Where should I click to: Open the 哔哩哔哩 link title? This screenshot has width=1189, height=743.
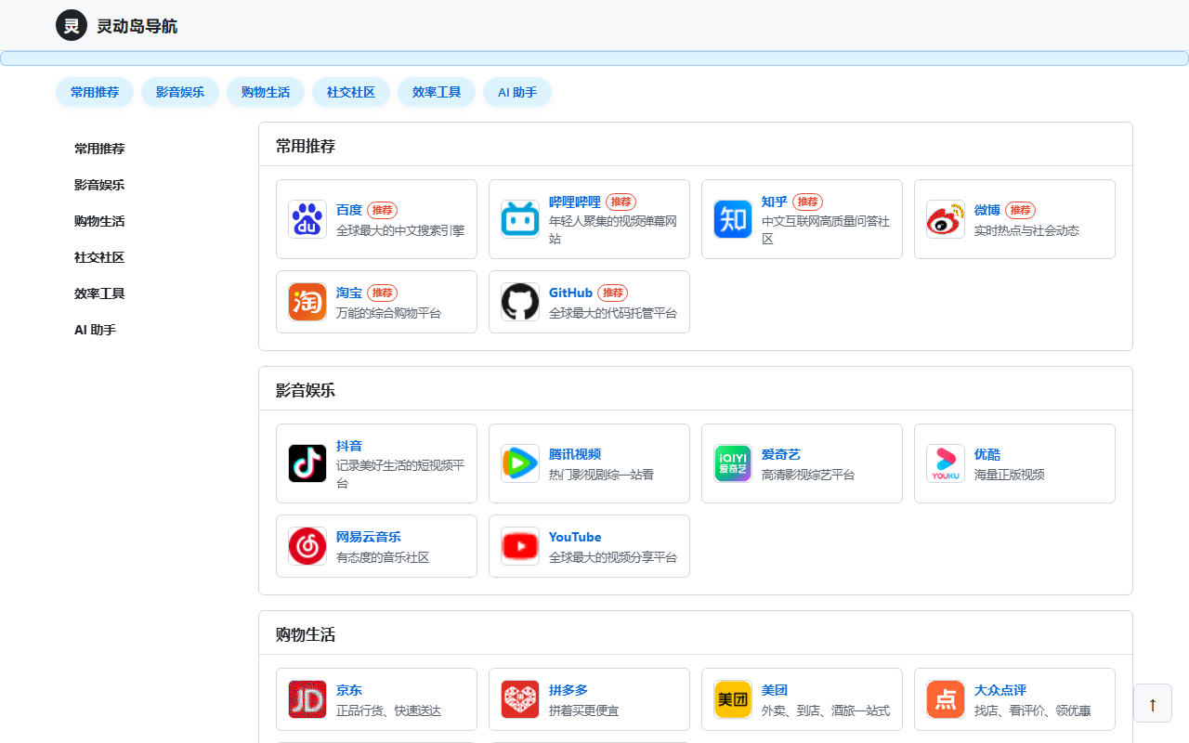575,202
